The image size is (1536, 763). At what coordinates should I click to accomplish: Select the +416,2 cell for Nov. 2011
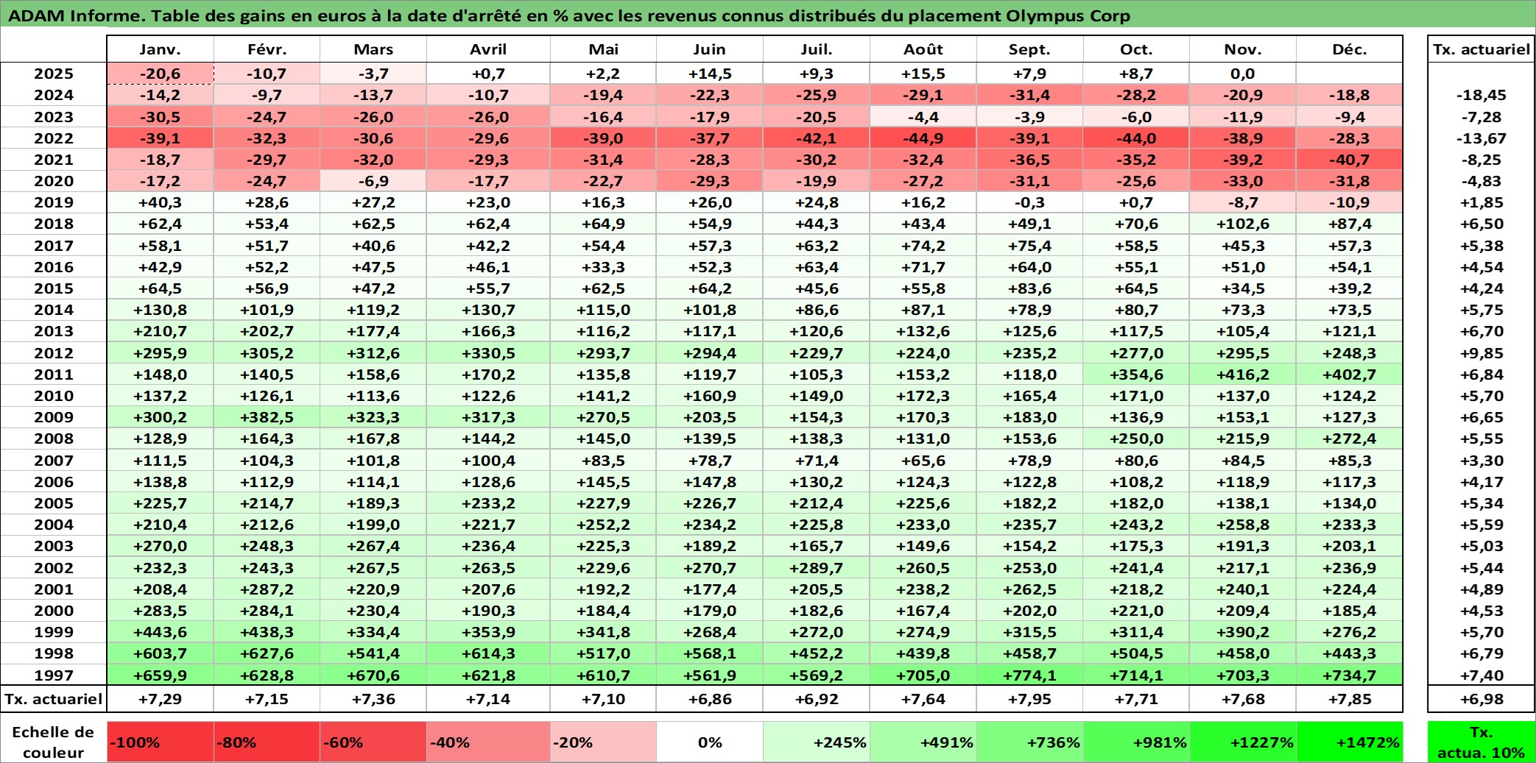[1243, 375]
